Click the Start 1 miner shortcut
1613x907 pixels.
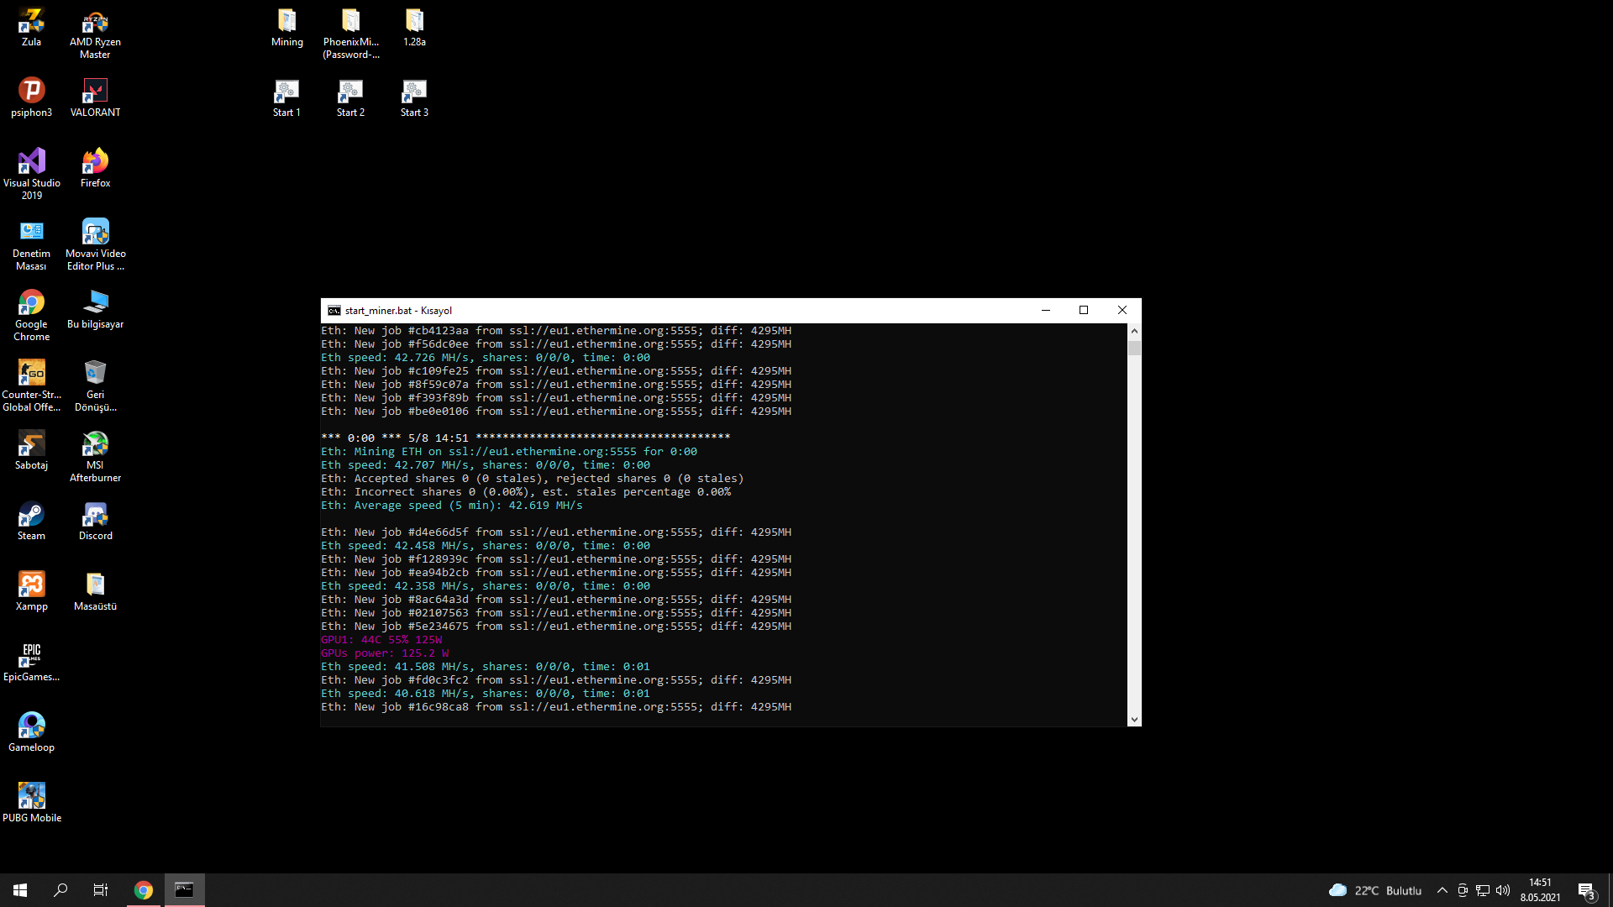pos(286,92)
